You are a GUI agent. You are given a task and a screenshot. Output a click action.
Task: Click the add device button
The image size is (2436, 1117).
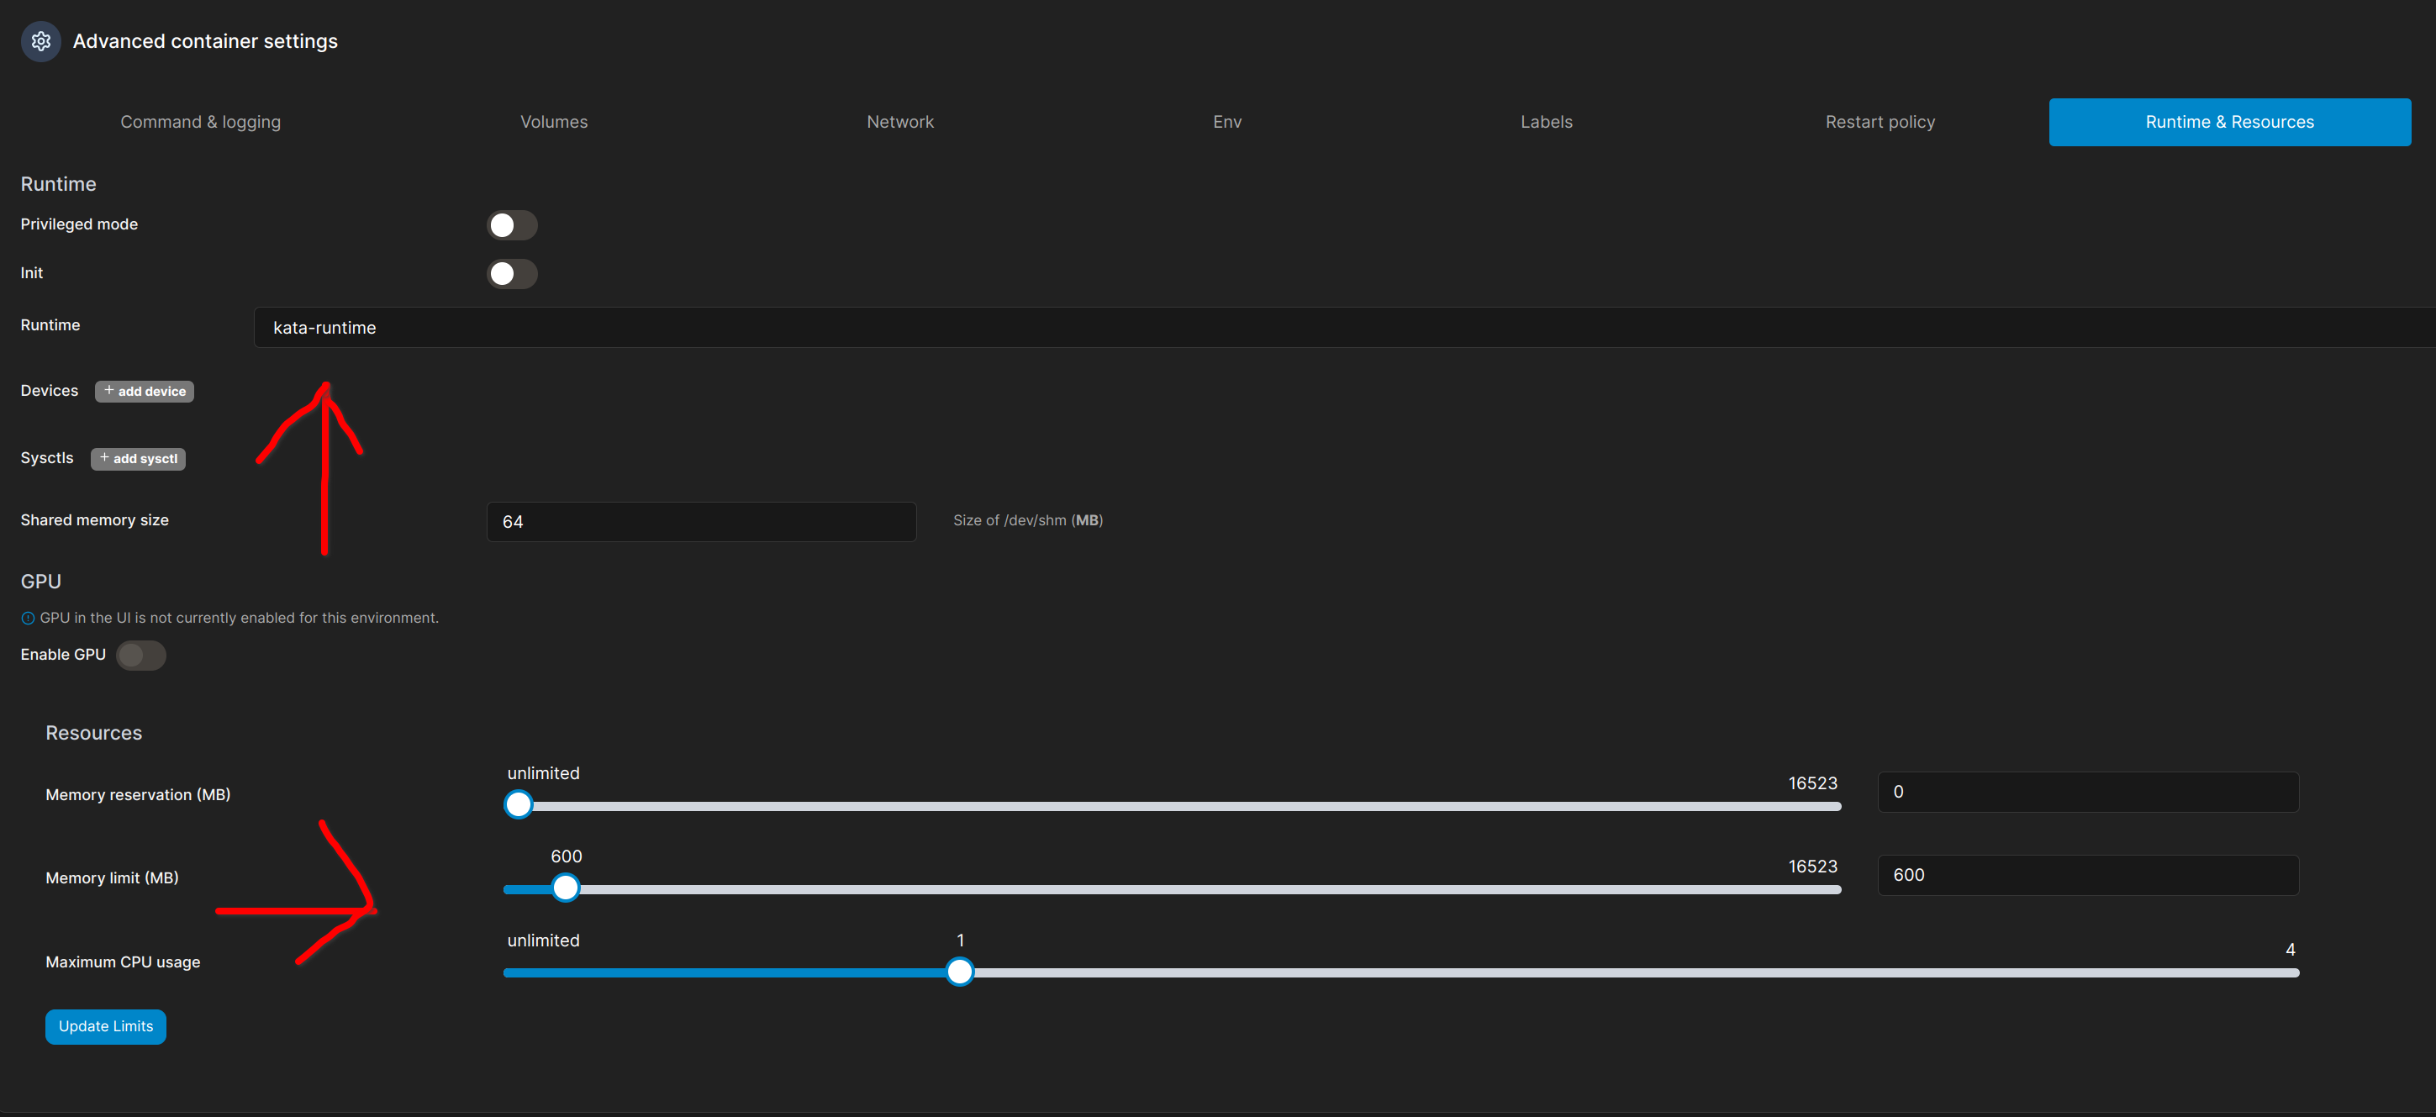pos(145,392)
